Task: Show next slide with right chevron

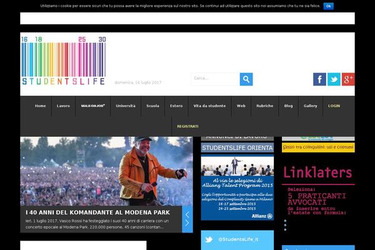Action: pyautogui.click(x=187, y=223)
